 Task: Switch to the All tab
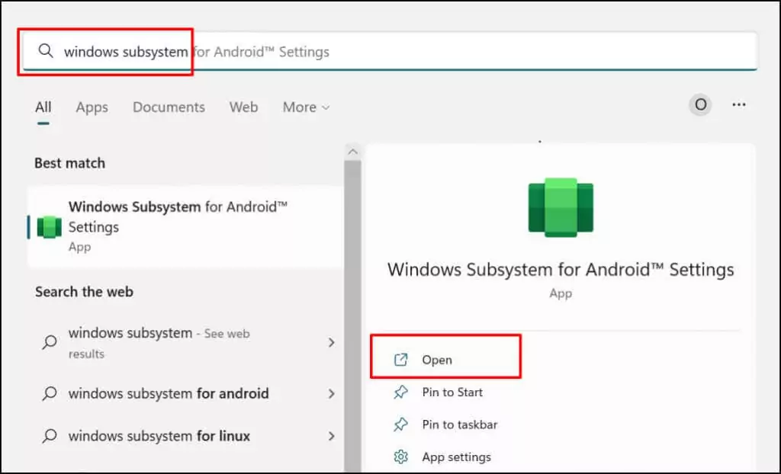(43, 107)
